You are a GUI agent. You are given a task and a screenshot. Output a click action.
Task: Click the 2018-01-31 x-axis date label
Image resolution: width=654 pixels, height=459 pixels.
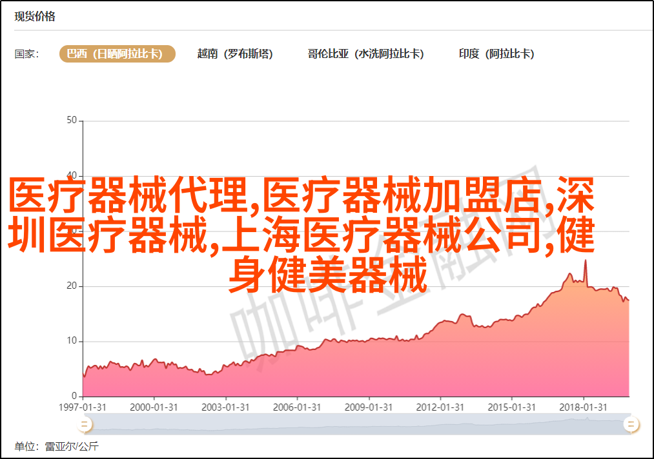coord(584,407)
